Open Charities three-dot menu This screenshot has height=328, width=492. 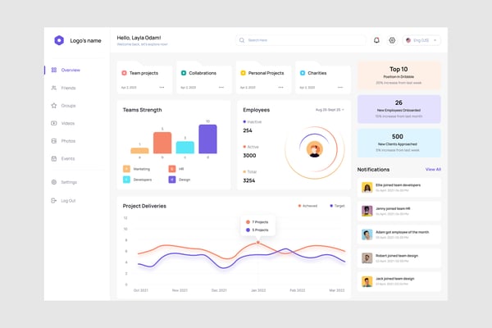(340, 87)
